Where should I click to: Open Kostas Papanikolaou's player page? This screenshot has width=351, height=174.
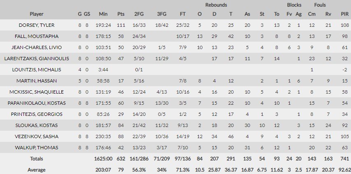[36, 103]
